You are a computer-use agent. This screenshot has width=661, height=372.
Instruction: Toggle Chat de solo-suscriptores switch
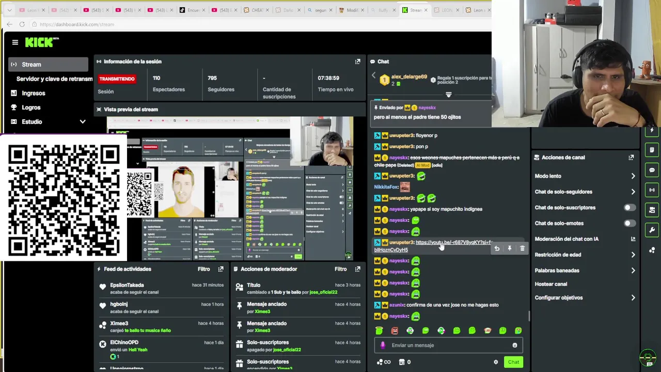coord(629,208)
